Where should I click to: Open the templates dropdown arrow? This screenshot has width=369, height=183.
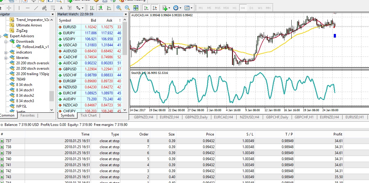coord(192,8)
